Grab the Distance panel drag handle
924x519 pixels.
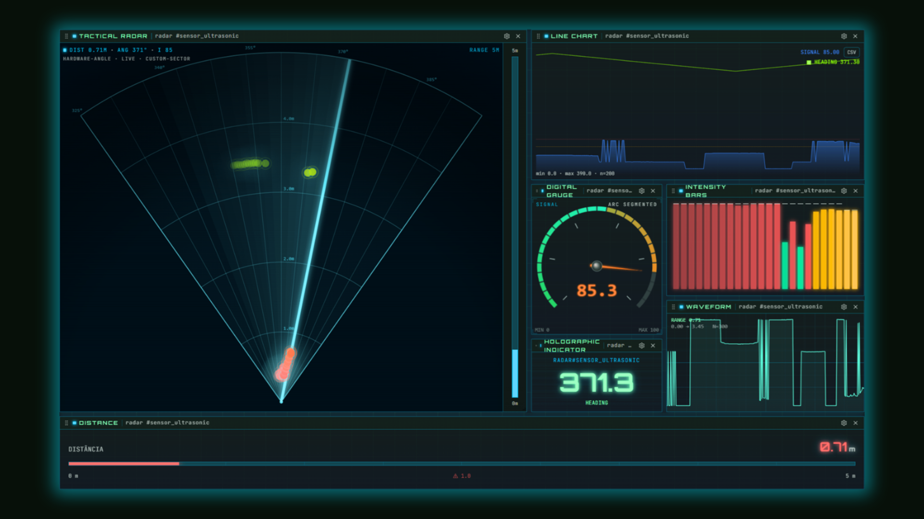point(66,423)
